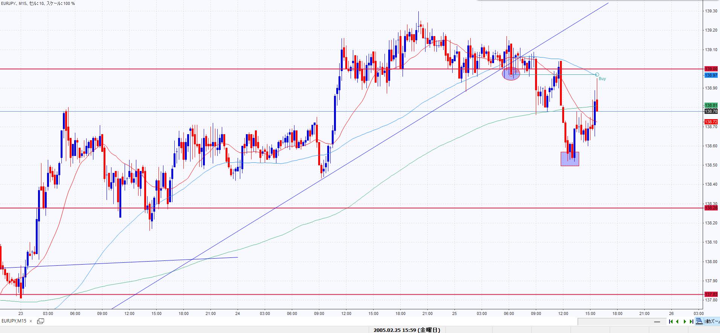The image size is (720, 333).
Task: Select the EURJPY,M15 chart tab
Action: click(14, 321)
